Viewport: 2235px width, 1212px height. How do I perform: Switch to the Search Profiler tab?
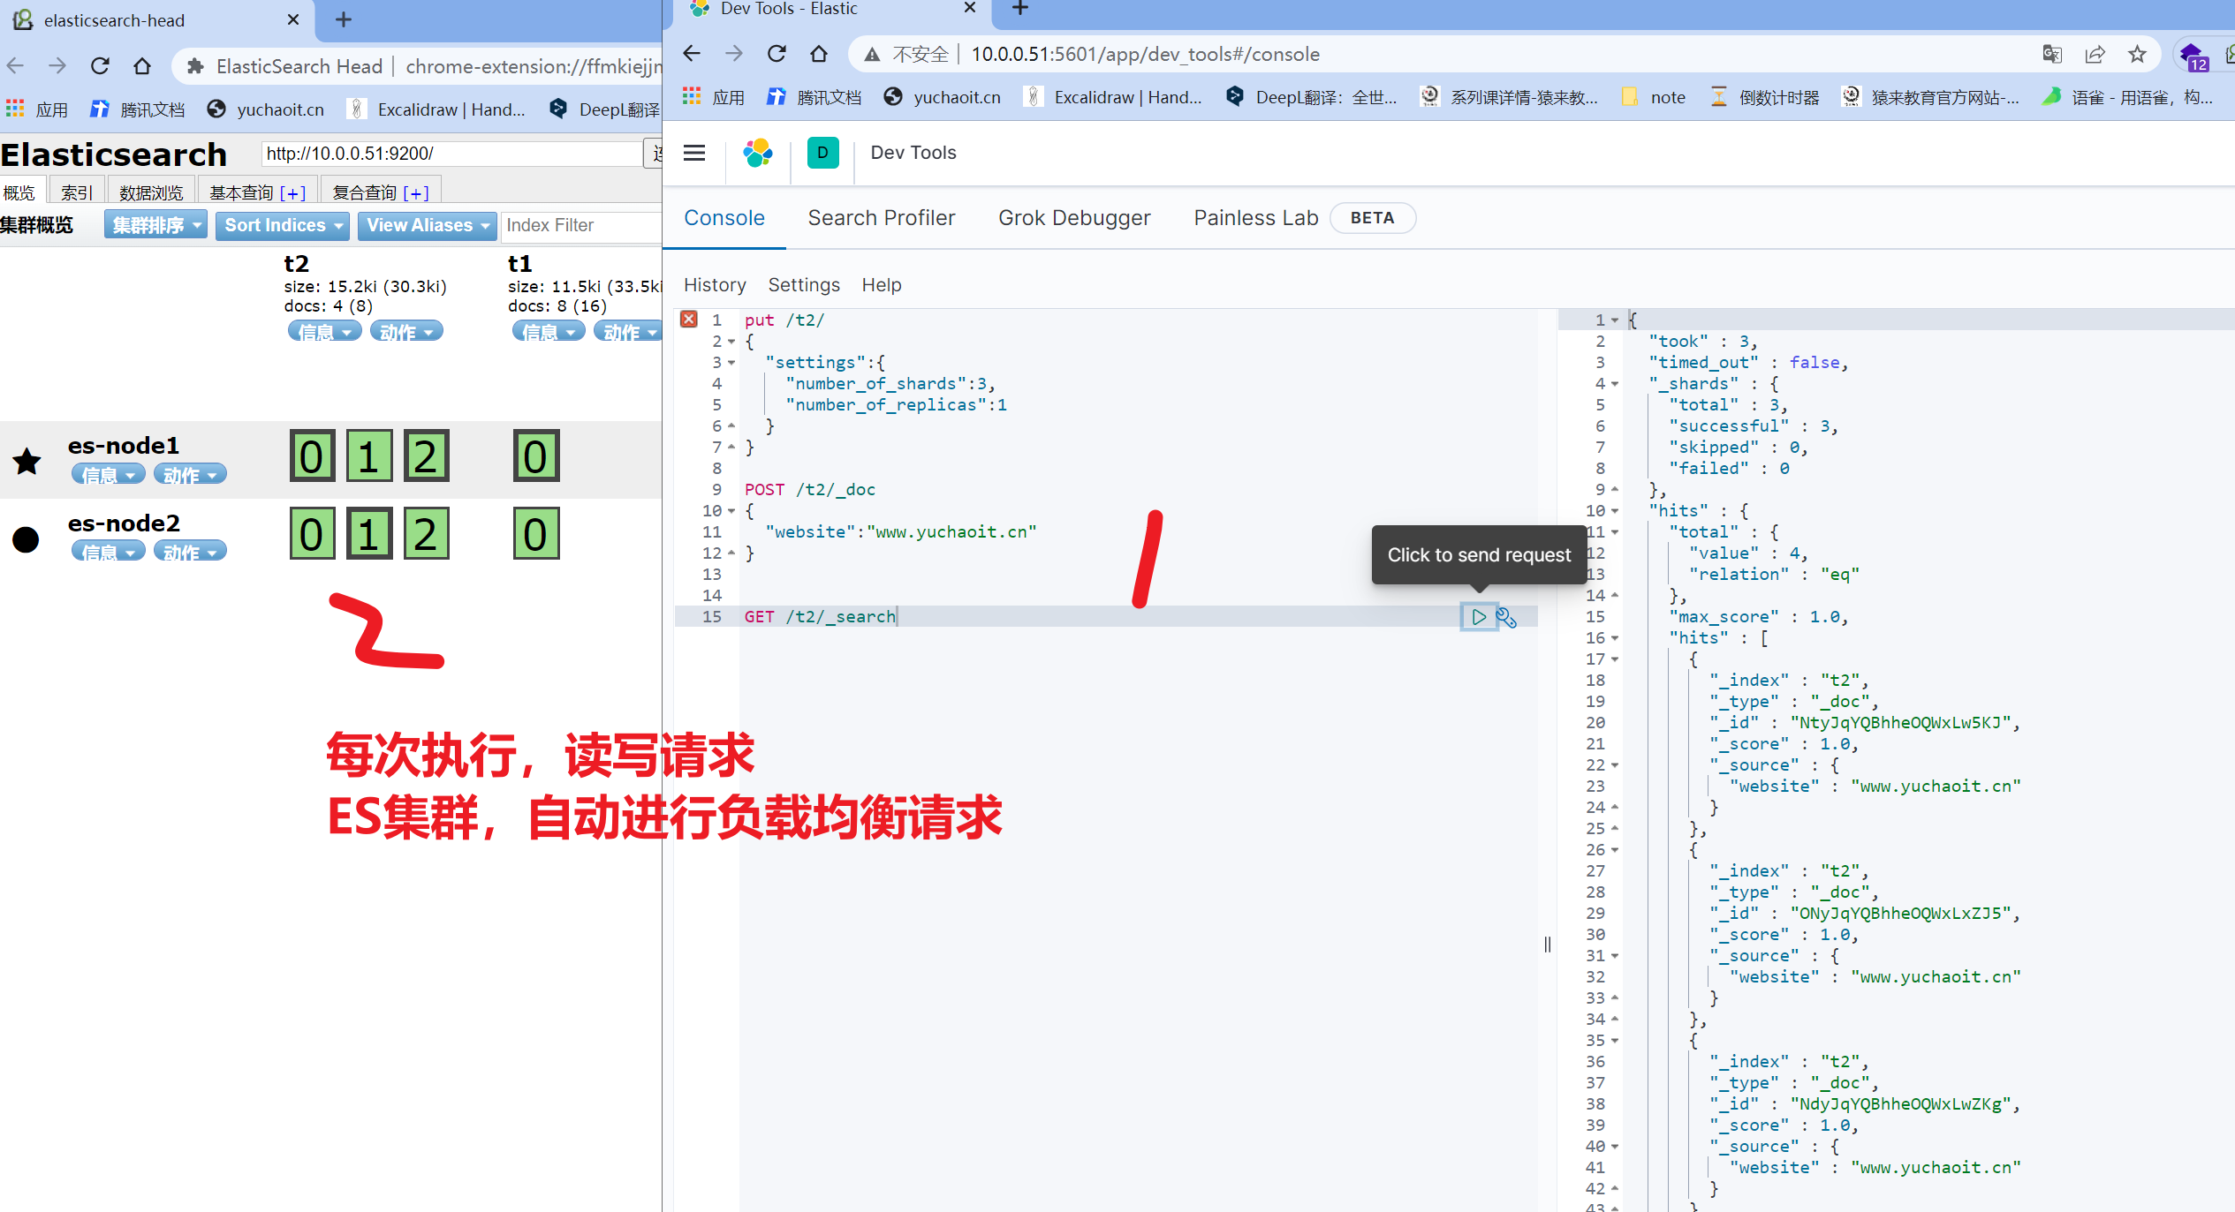(x=881, y=218)
